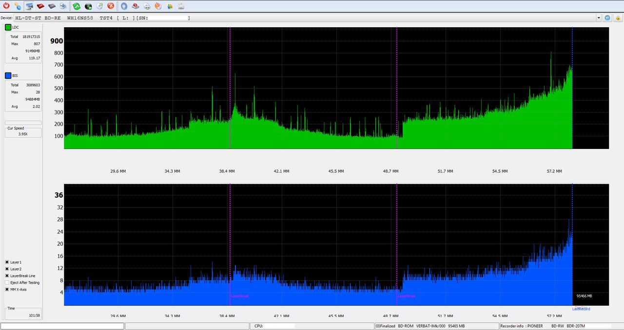Click the 36 scale label on BIS graph
Image resolution: width=624 pixels, height=330 pixels.
(58, 195)
